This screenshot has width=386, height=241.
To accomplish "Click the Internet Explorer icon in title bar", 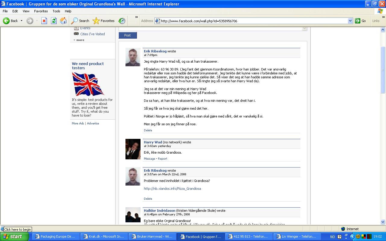I will point(3,4).
